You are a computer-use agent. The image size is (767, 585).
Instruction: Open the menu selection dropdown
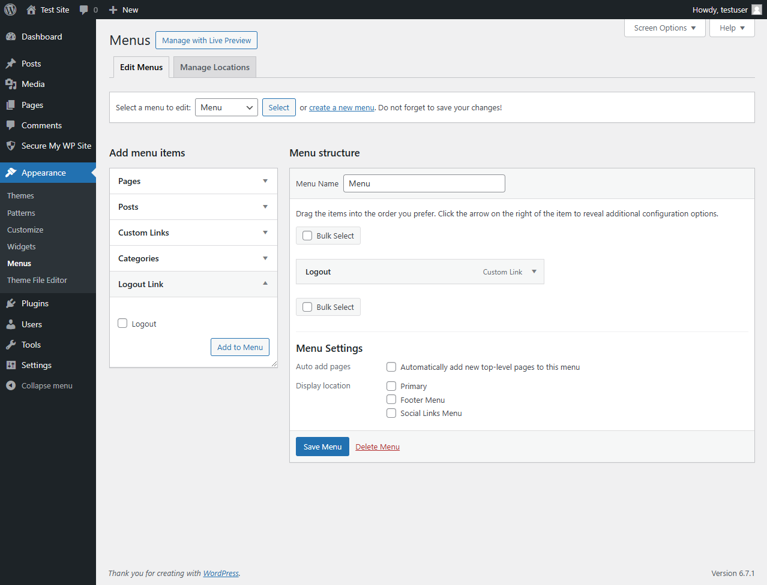coord(226,107)
